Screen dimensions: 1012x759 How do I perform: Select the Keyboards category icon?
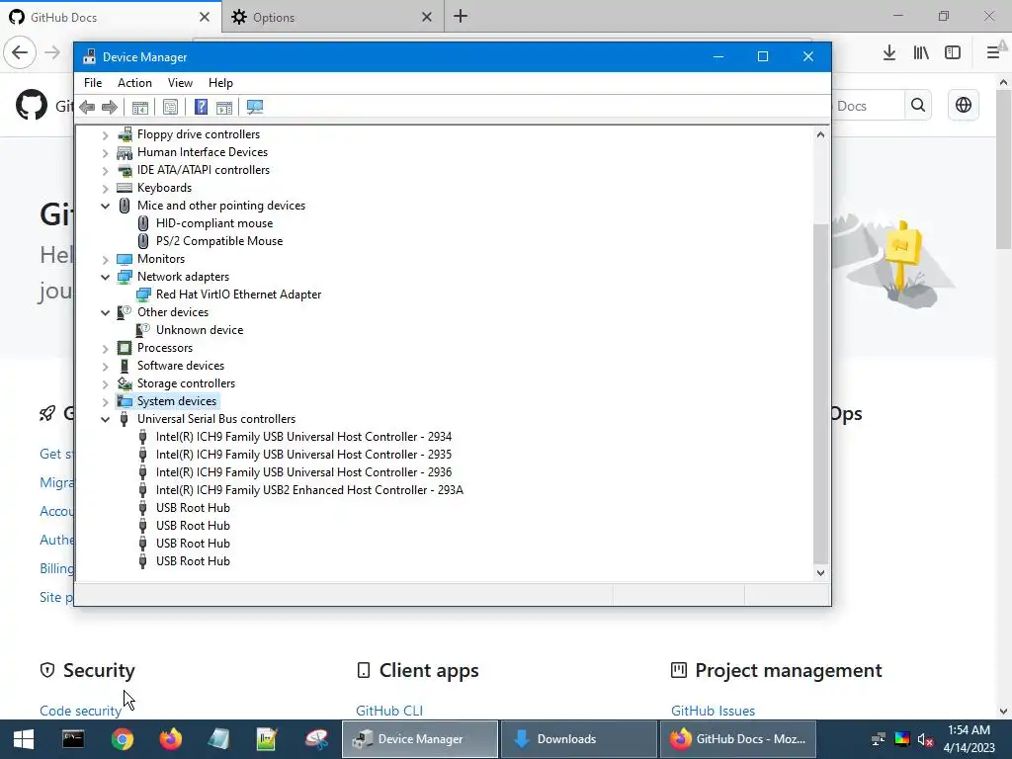(x=125, y=188)
